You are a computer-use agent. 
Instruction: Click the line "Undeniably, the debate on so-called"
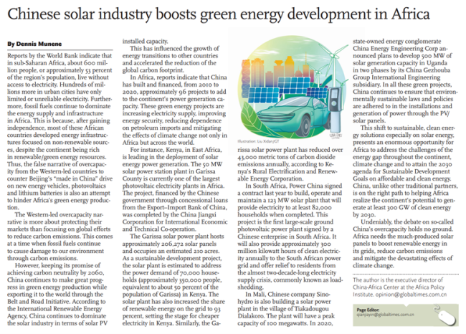click(407, 222)
